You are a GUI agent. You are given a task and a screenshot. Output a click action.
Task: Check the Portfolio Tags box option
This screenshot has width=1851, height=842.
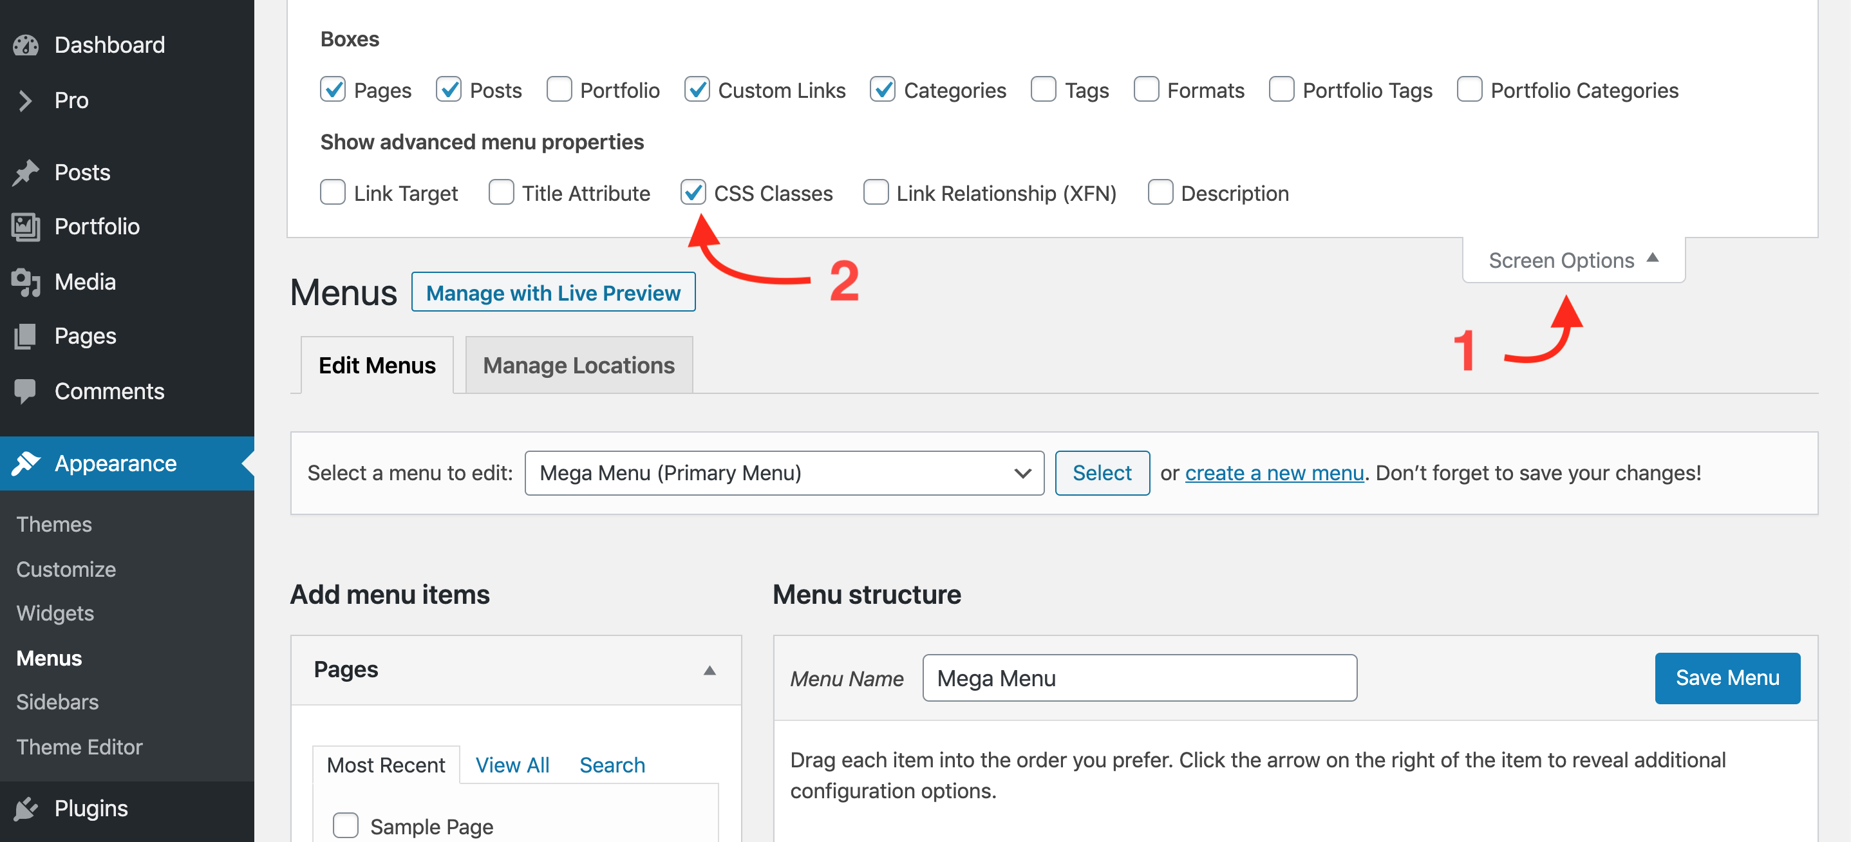pyautogui.click(x=1281, y=90)
